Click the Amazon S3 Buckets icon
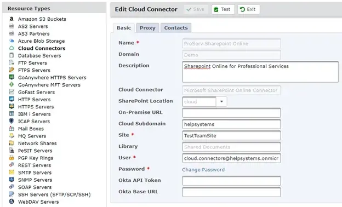The width and height of the screenshot is (342, 207). pyautogui.click(x=12, y=19)
